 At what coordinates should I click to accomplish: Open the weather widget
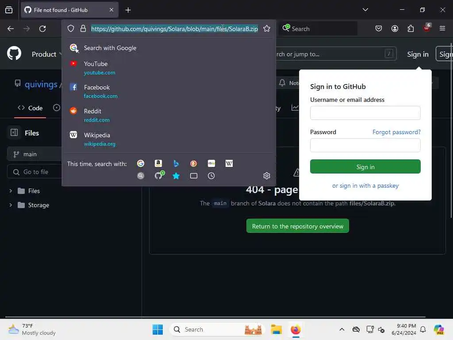[32, 329]
